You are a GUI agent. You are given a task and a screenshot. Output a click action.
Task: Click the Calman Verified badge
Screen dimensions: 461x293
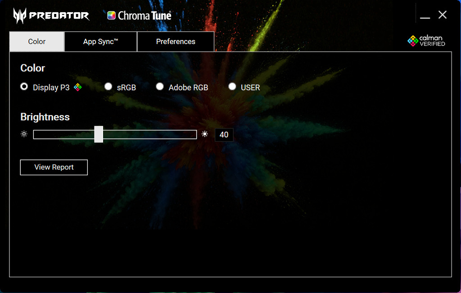[x=426, y=41]
